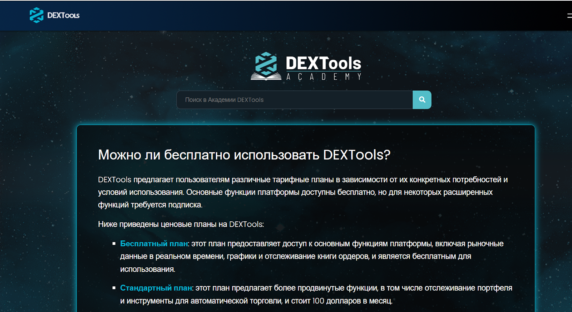The image size is (572, 312).
Task: Open the 'Бесплатный план' link
Action: 154,243
